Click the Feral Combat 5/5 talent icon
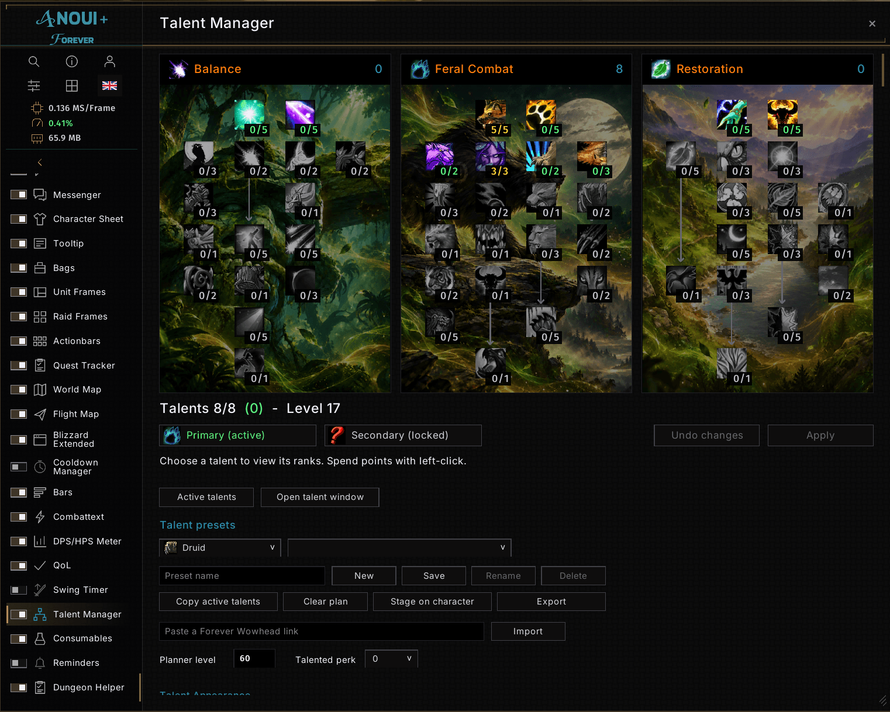Screen dimensions: 890x712 point(490,115)
